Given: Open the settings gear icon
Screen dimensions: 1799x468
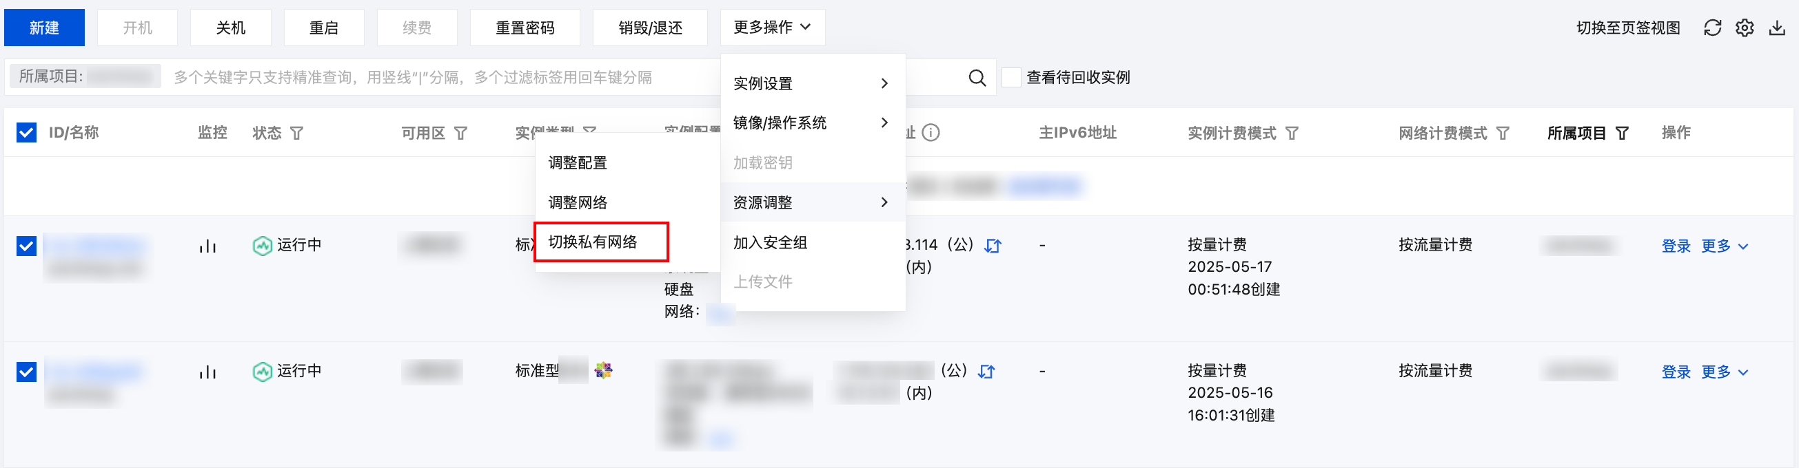Looking at the screenshot, I should point(1745,28).
